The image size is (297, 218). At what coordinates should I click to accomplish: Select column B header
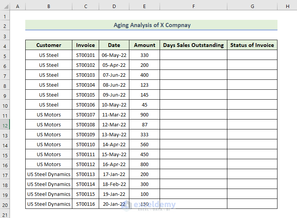tap(49, 7)
